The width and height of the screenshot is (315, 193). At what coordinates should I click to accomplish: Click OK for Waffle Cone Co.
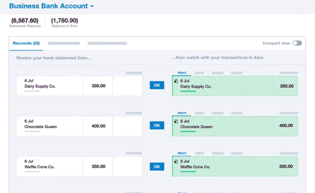(x=157, y=166)
